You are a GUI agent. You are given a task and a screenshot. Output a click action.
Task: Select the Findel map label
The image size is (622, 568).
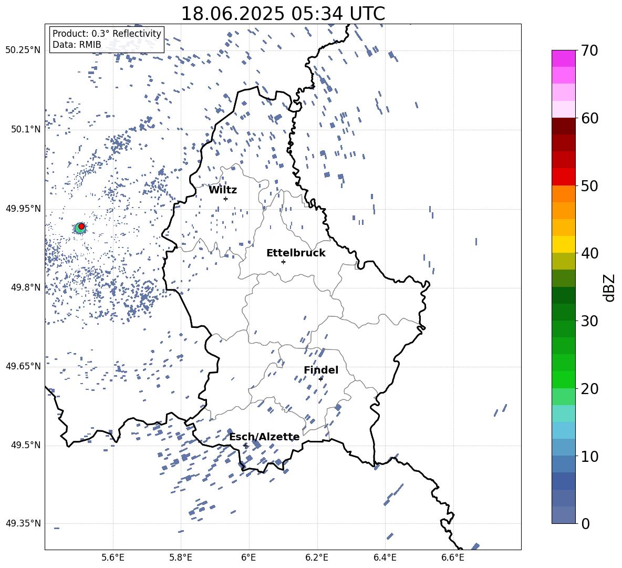[321, 370]
